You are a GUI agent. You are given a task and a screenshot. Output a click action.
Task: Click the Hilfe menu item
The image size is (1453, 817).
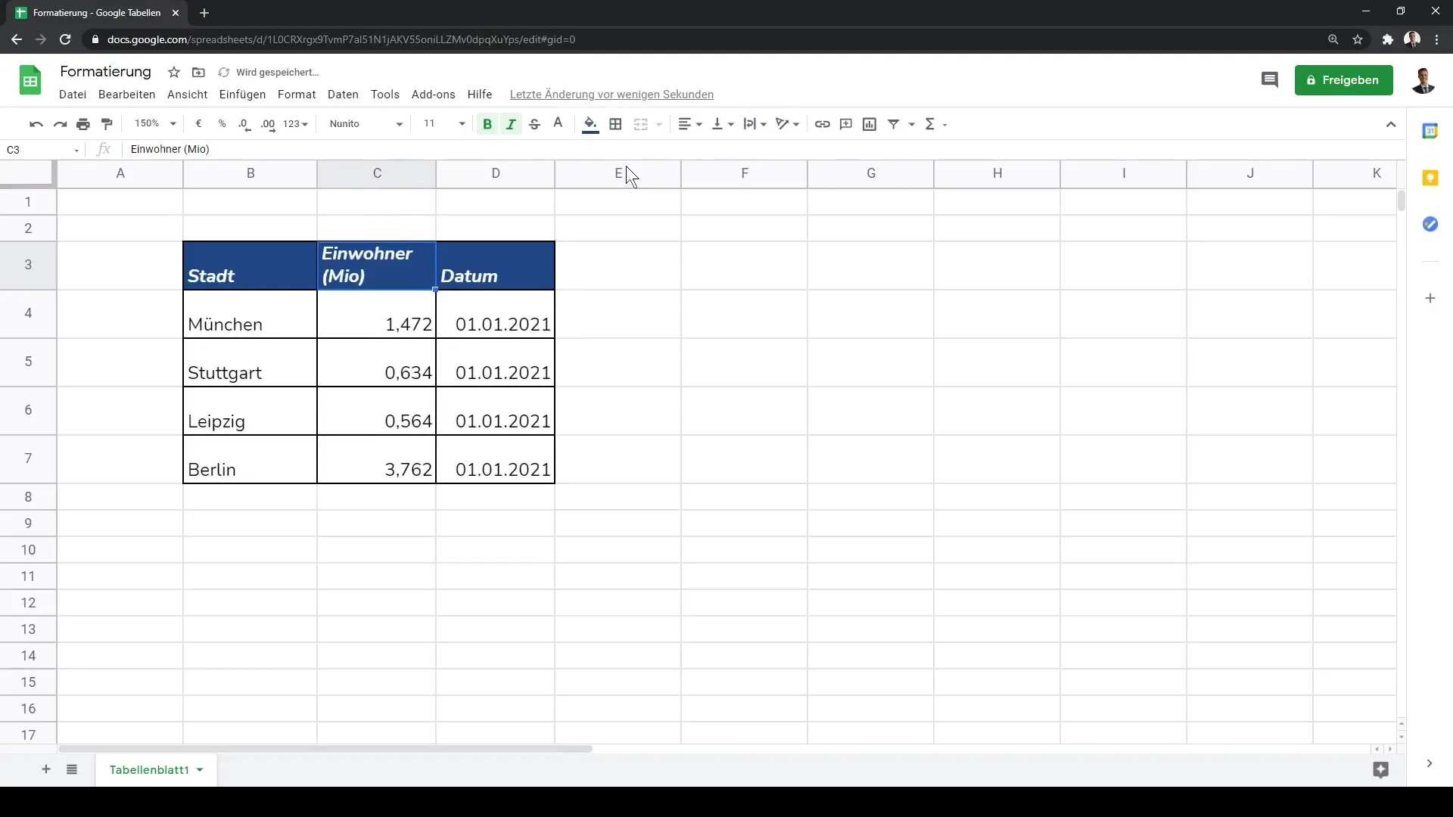(479, 94)
